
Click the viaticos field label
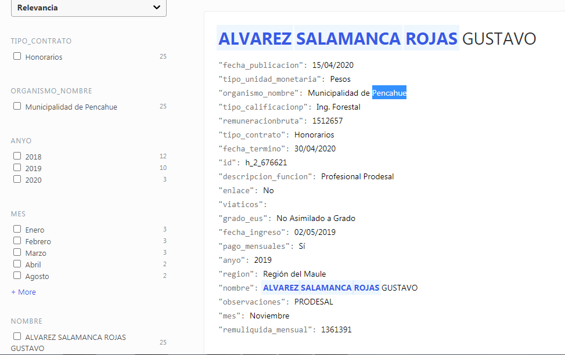click(x=243, y=205)
